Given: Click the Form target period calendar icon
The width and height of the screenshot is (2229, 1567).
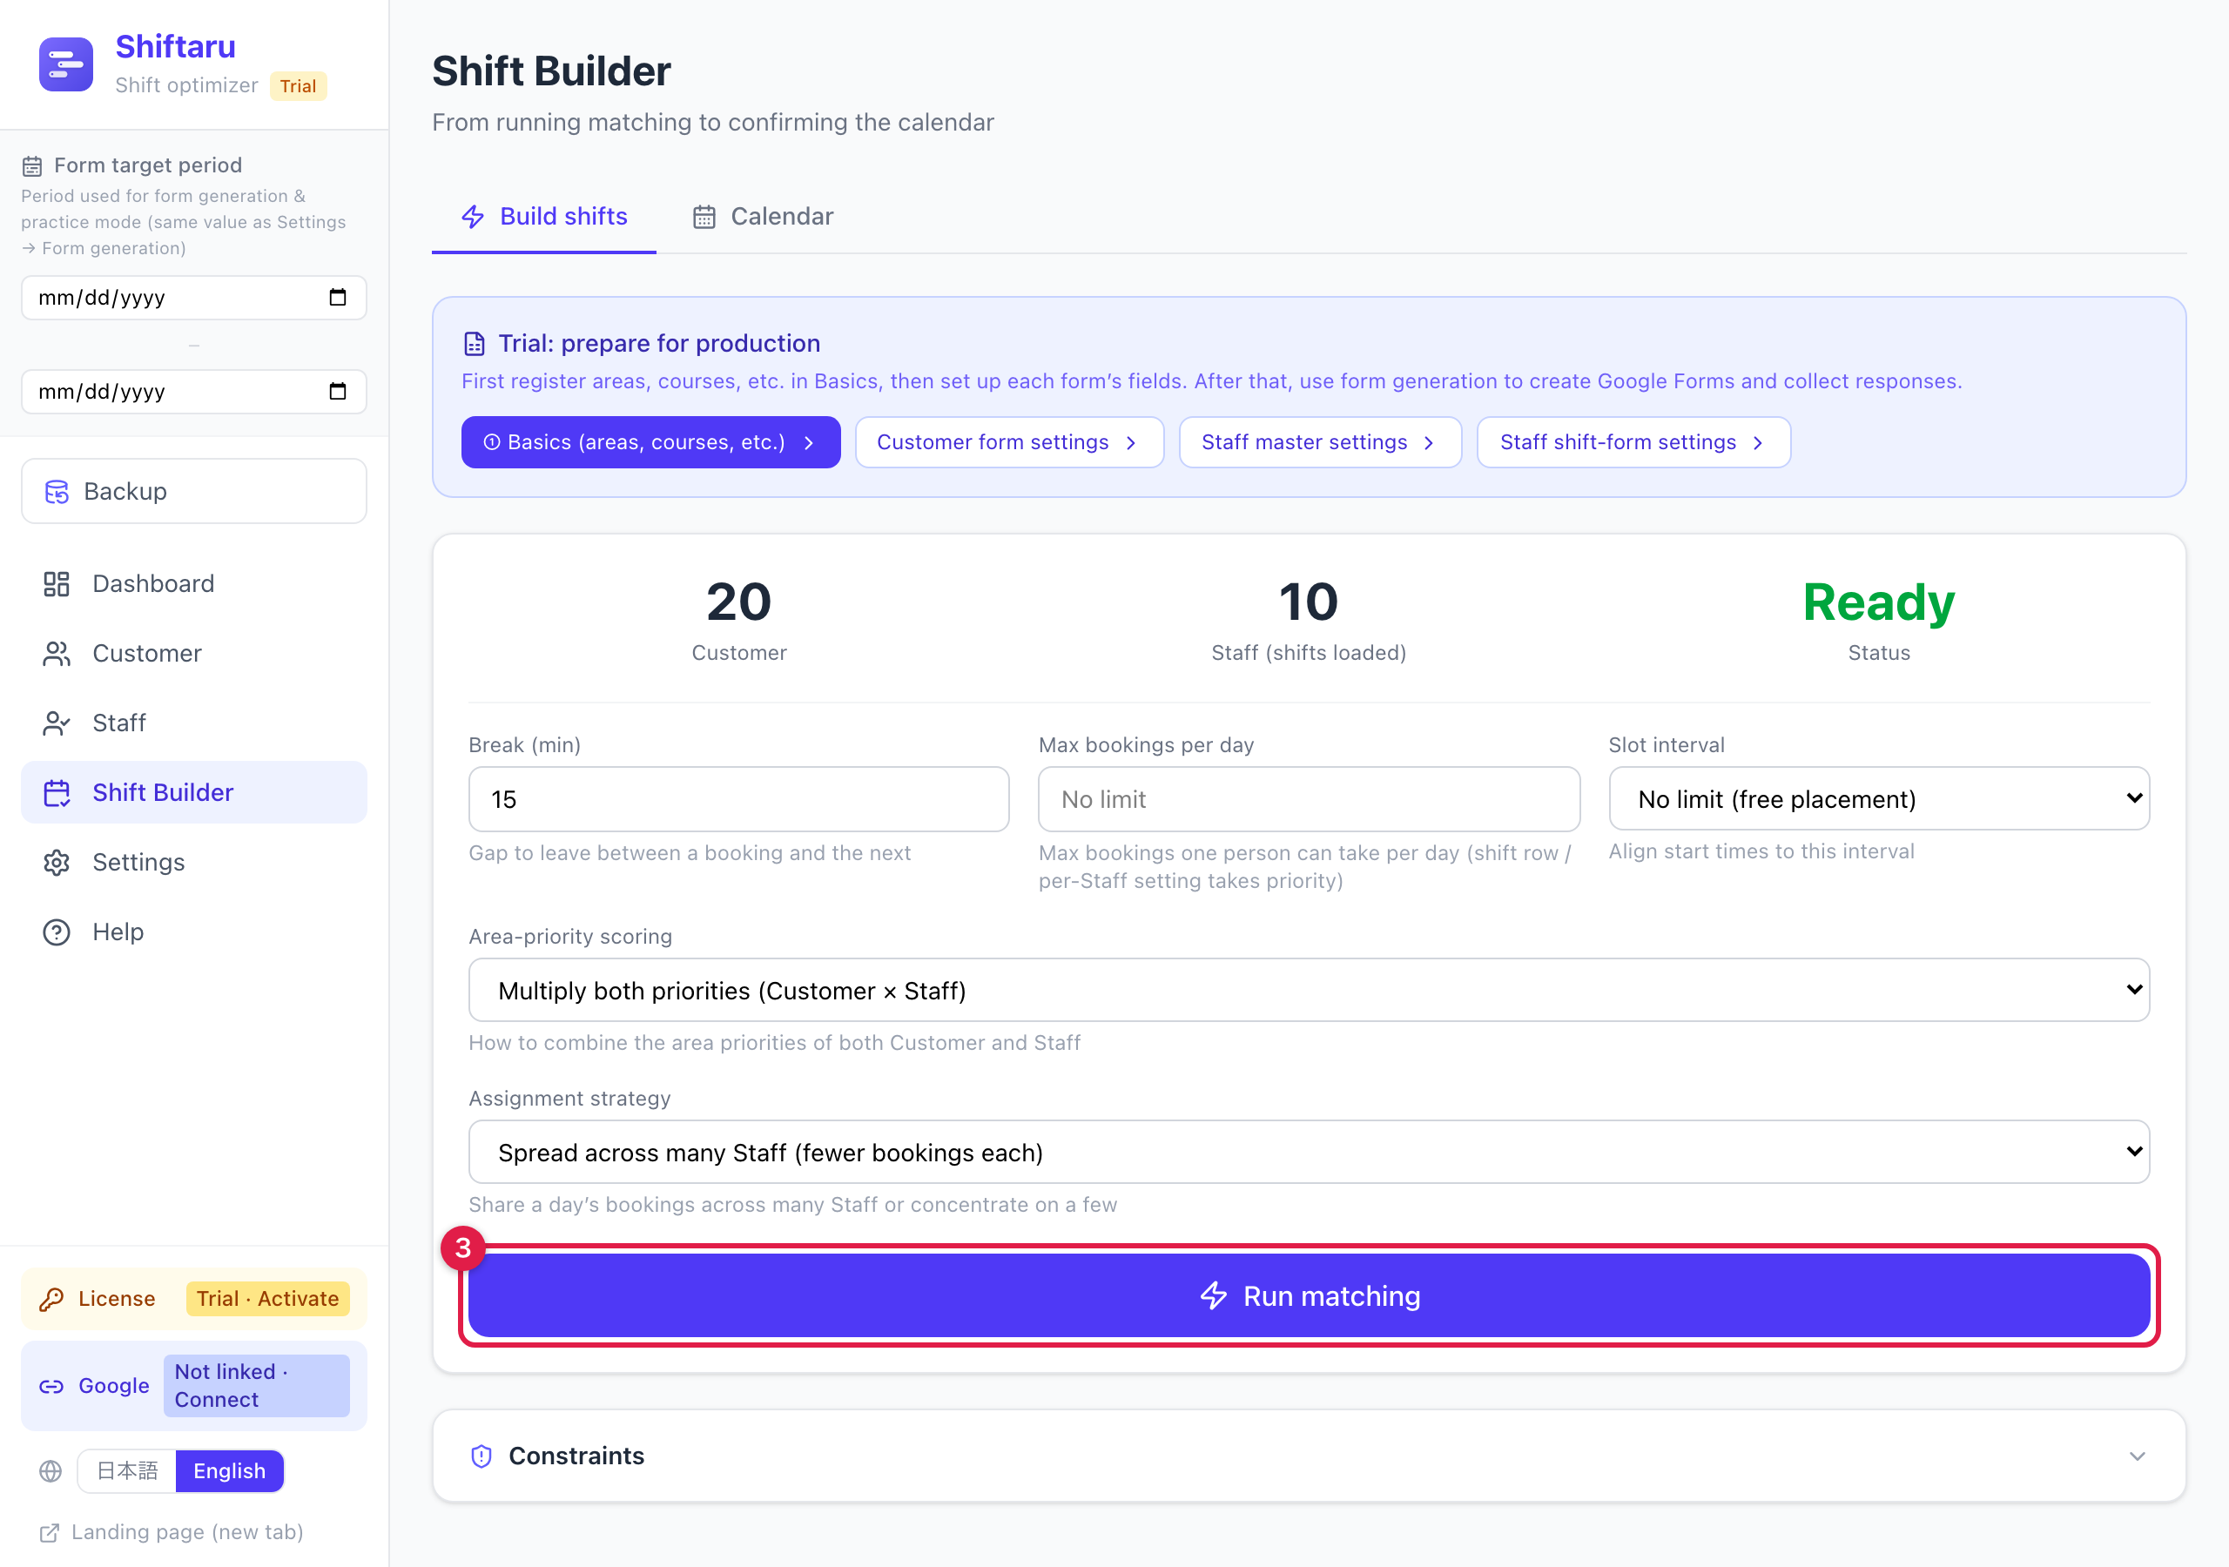Looking at the screenshot, I should click(x=32, y=166).
